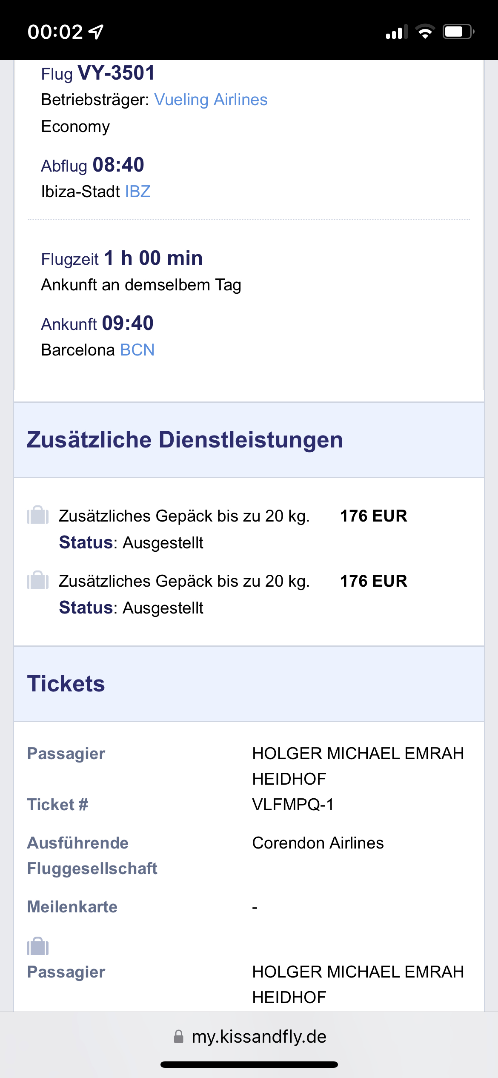Tap the Zusätzliche Dienstleistungen section header
This screenshot has width=498, height=1078.
[x=185, y=440]
